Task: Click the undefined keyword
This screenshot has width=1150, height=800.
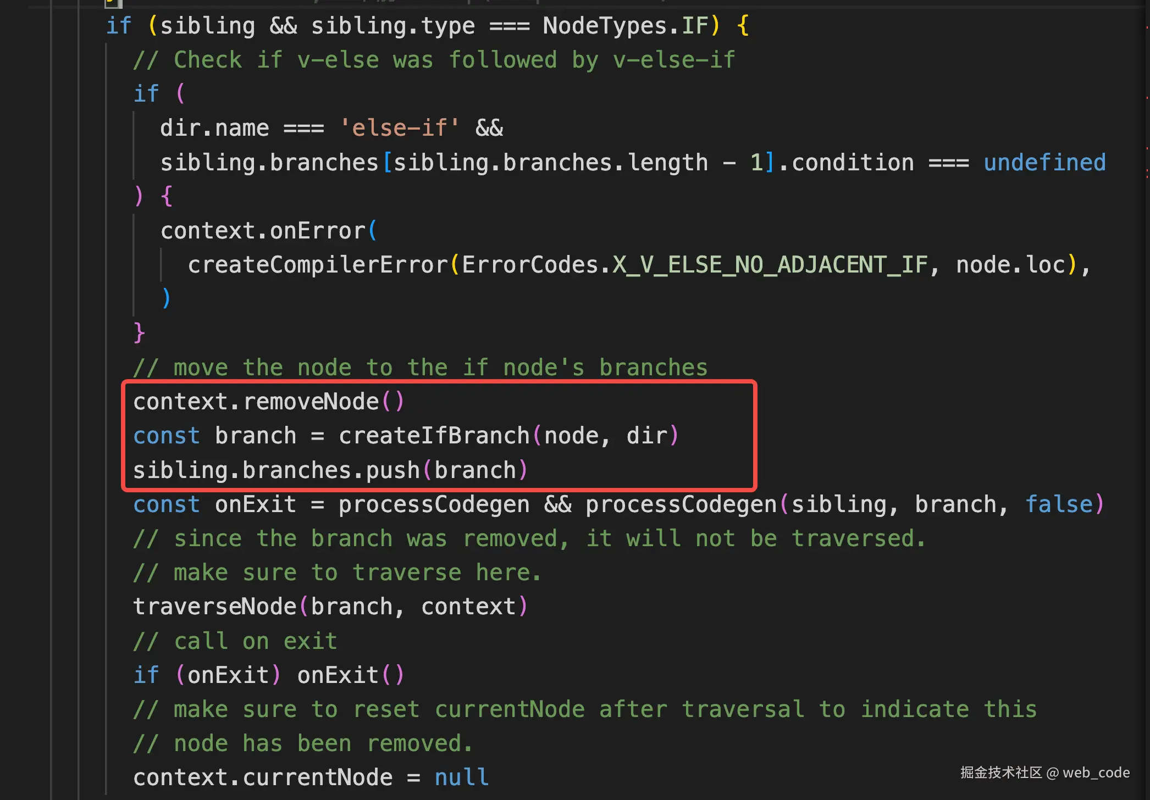Action: tap(1044, 163)
